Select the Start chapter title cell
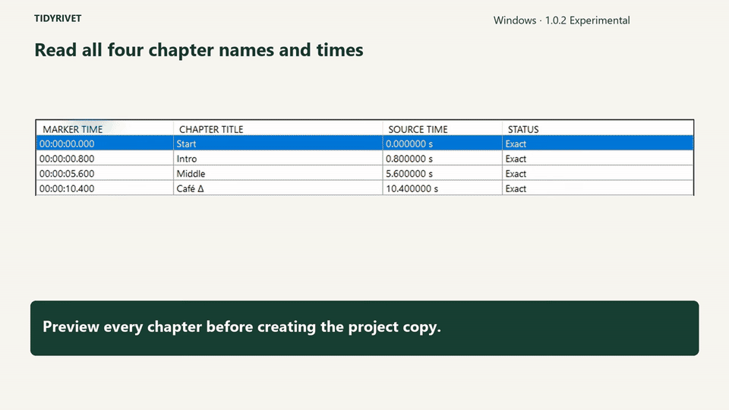This screenshot has height=410, width=729. click(278, 143)
